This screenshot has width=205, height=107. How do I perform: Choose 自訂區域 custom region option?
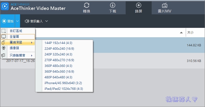pyautogui.click(x=18, y=31)
